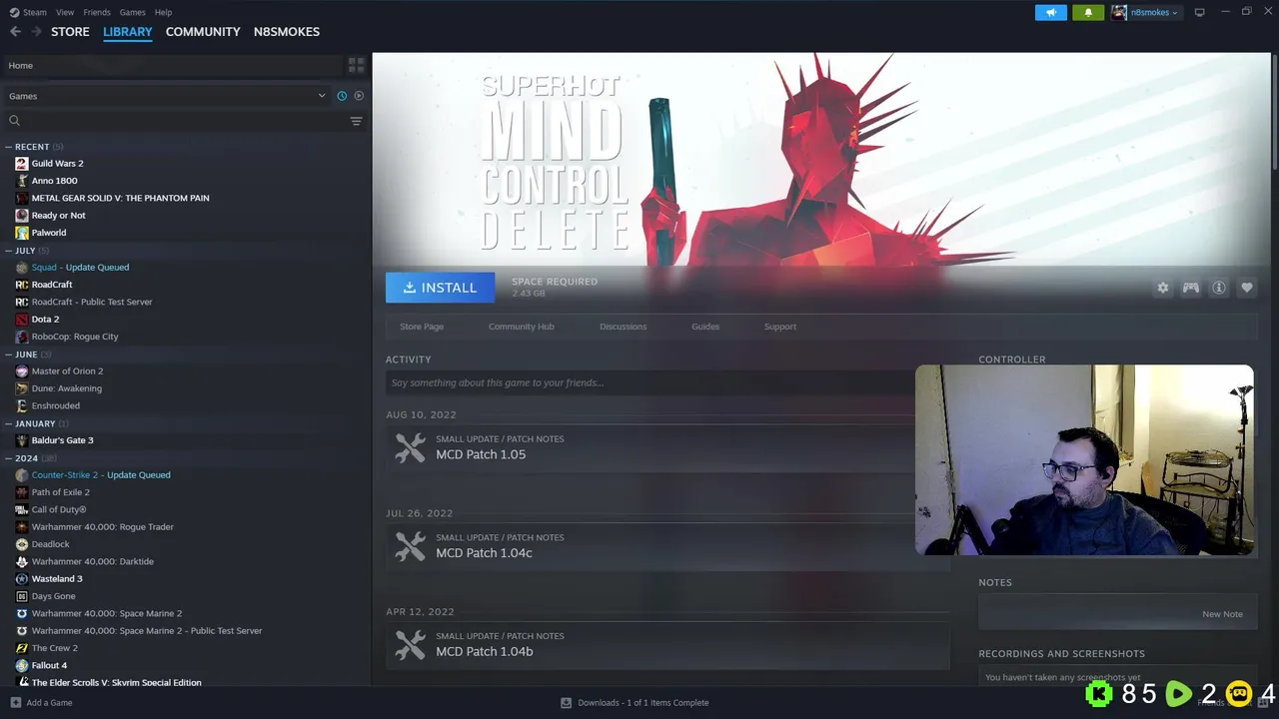The image size is (1279, 719).
Task: Add game to favorites heart icon
Action: [x=1246, y=288]
